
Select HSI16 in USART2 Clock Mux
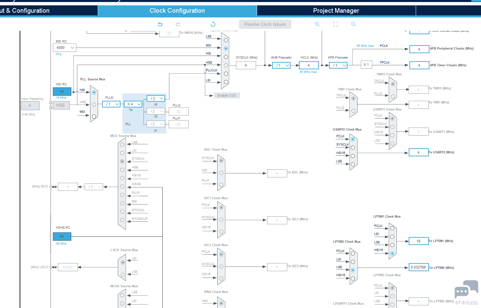click(x=353, y=156)
